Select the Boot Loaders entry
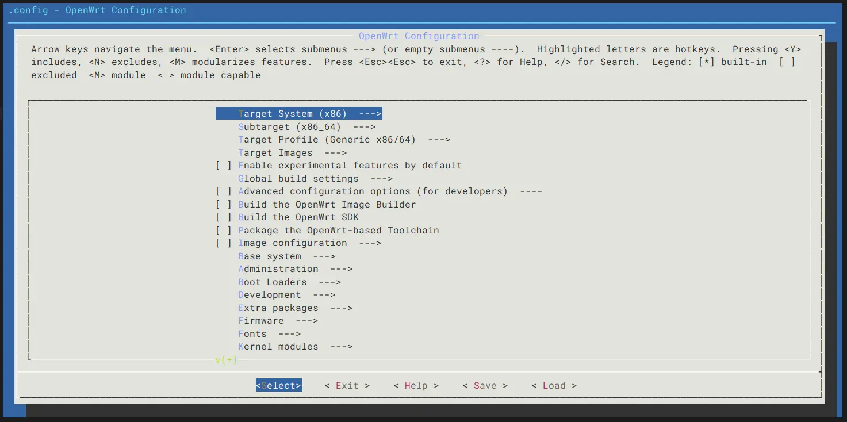The height and width of the screenshot is (422, 847). tap(289, 282)
